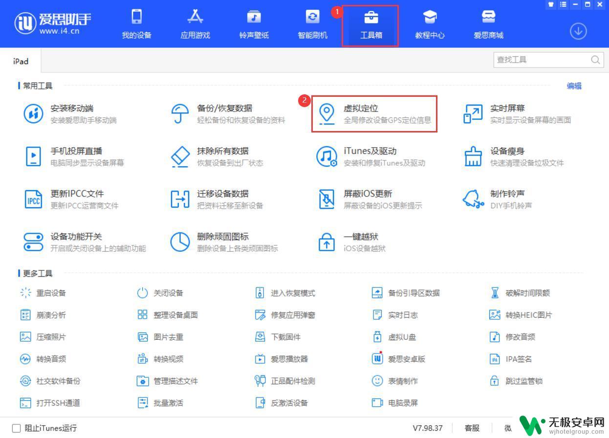
Task: Open the 实时屏幕 tool
Action: [x=517, y=114]
